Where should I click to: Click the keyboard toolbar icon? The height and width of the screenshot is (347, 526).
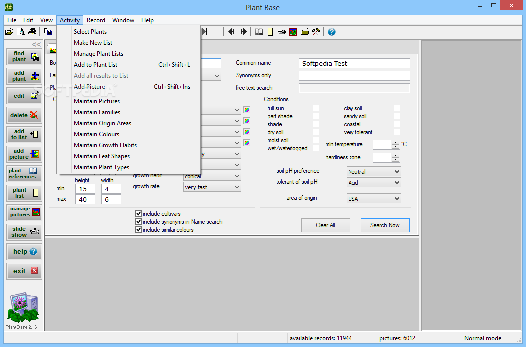(x=305, y=32)
